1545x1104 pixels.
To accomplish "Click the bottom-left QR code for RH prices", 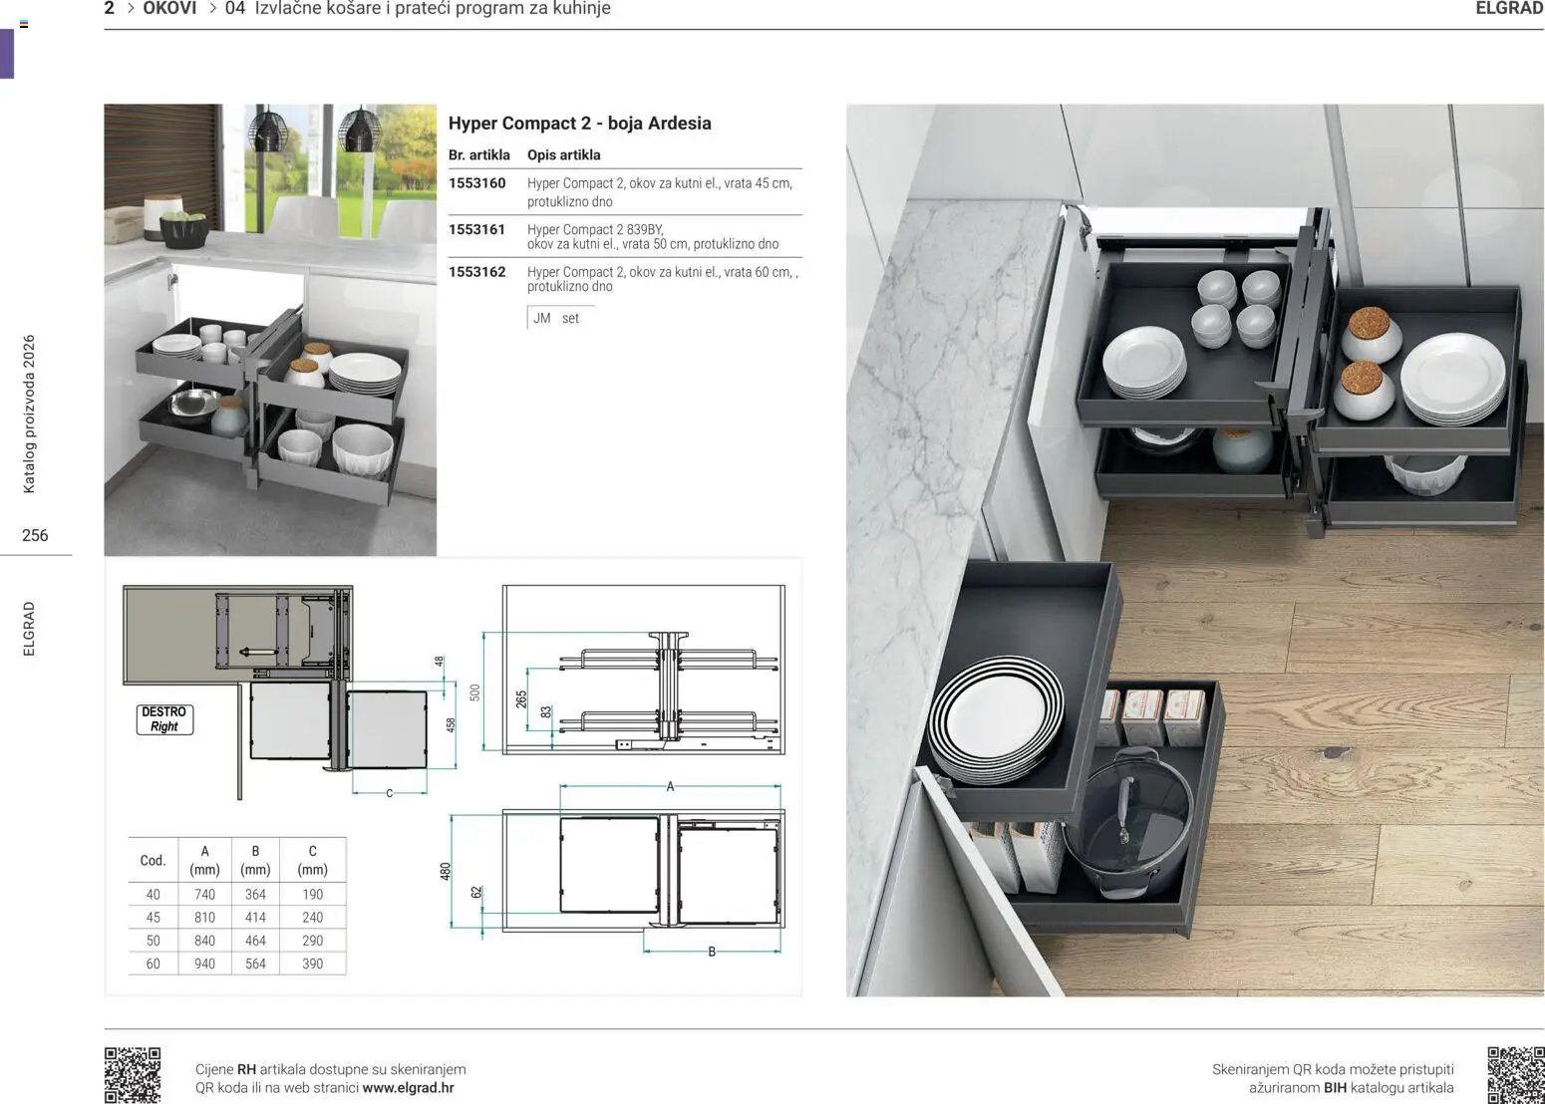I will coord(133,1075).
